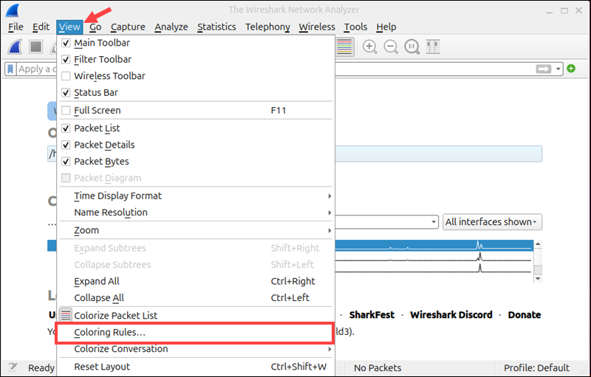The width and height of the screenshot is (591, 377).
Task: Toggle the Status Bar checkbox
Action: point(66,92)
